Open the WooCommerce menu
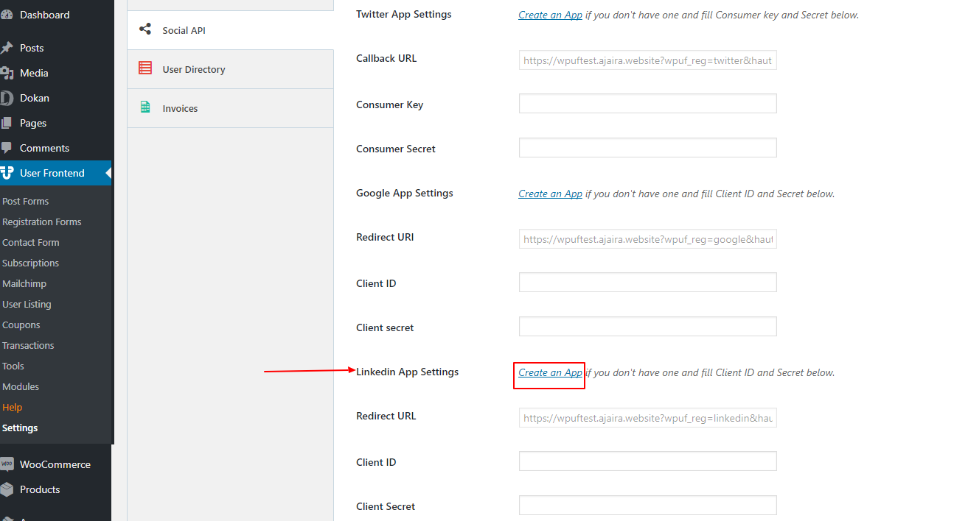 (x=55, y=464)
